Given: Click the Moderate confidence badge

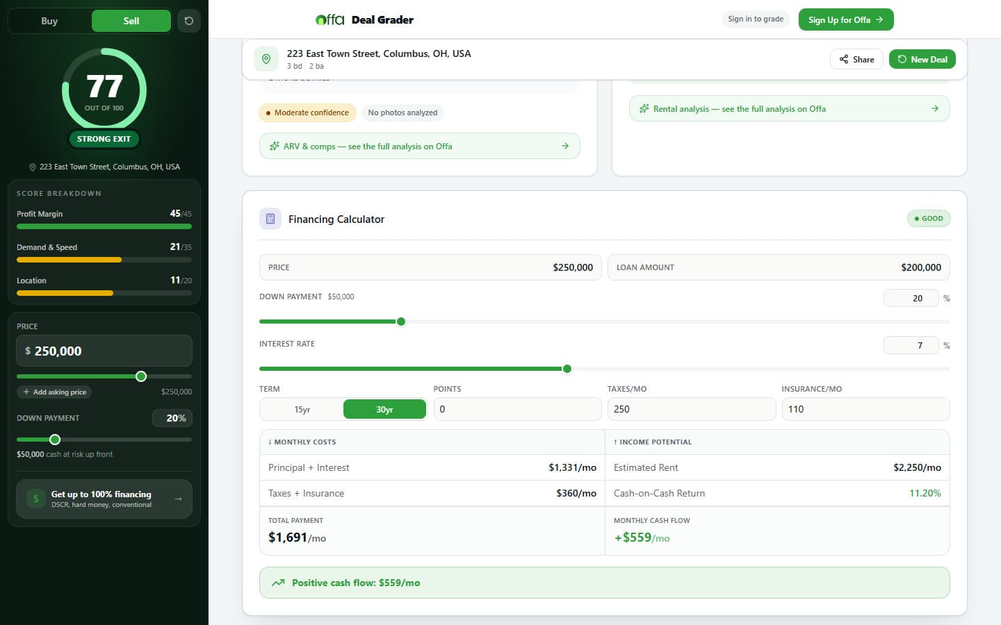Looking at the screenshot, I should click(x=307, y=112).
